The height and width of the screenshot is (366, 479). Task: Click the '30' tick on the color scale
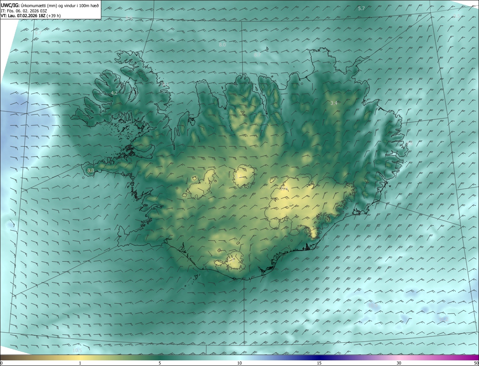point(399,363)
